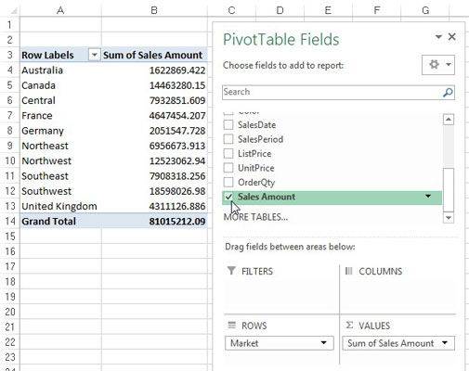Click the OrderQty field name
This screenshot has width=469, height=371.
[256, 183]
